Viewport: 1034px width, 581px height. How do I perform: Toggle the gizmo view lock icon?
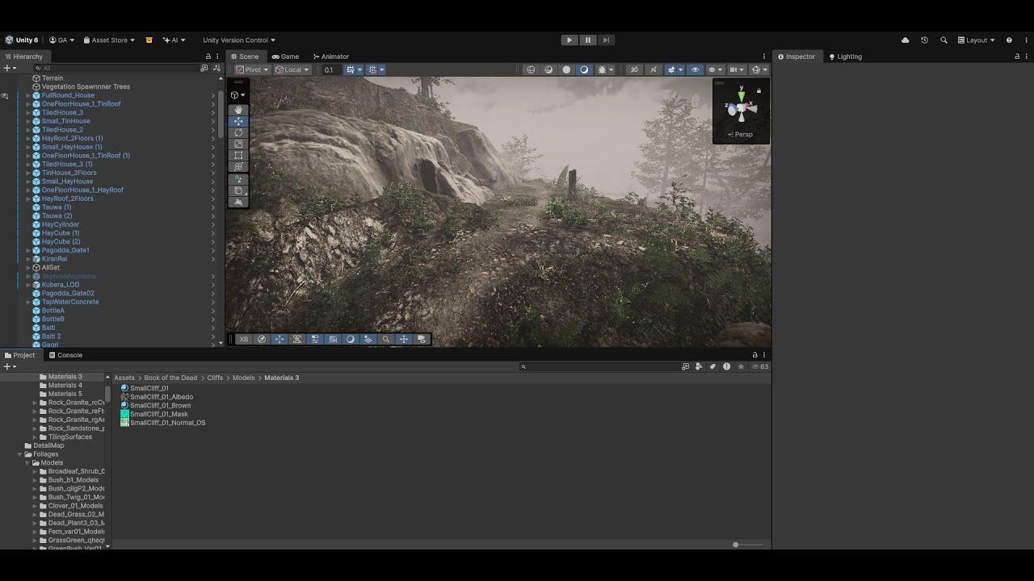[759, 91]
